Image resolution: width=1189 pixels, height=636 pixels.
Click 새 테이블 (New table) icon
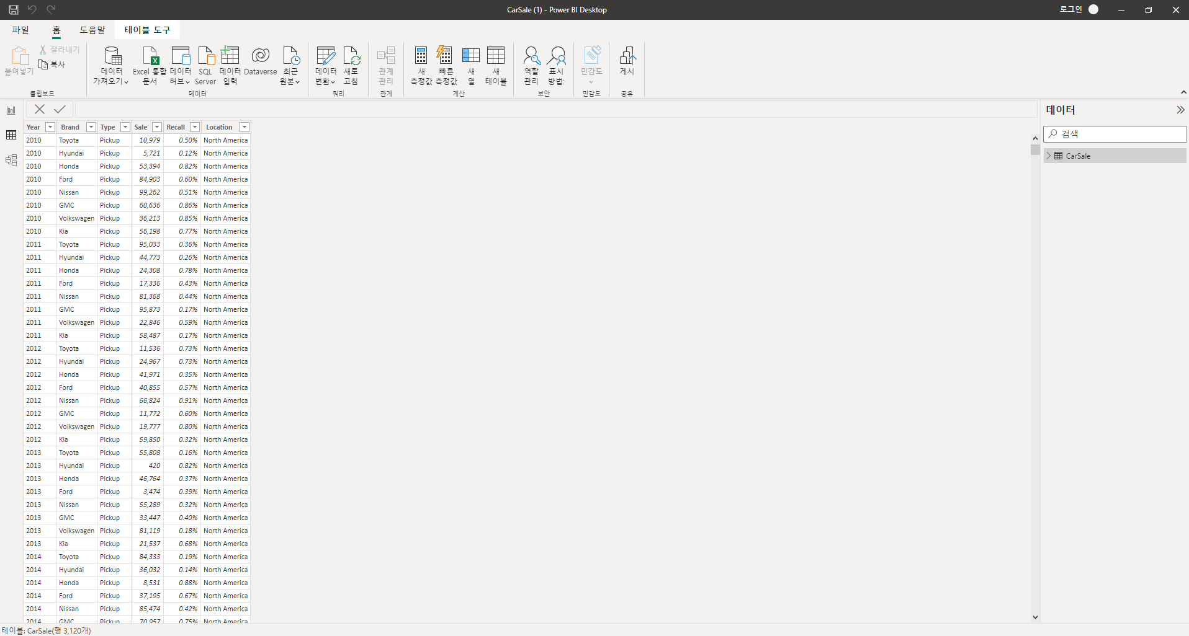496,66
